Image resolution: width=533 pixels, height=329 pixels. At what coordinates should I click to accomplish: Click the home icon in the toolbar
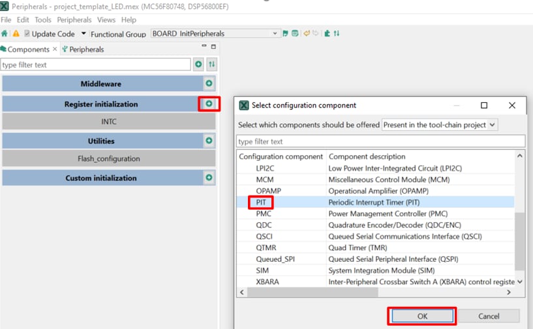tap(5, 33)
